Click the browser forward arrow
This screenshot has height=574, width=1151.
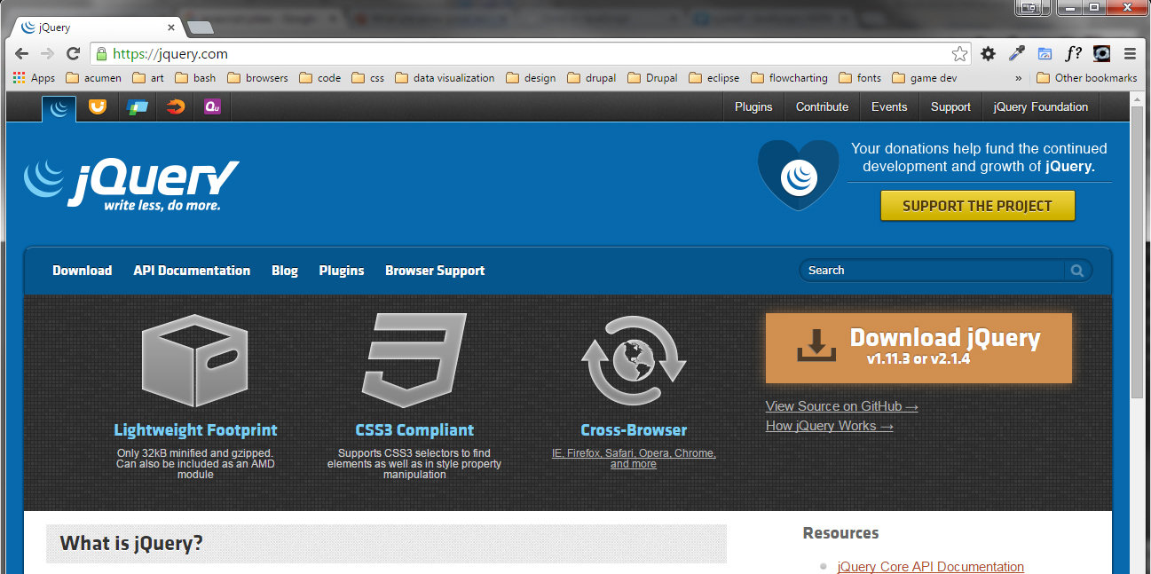(47, 54)
